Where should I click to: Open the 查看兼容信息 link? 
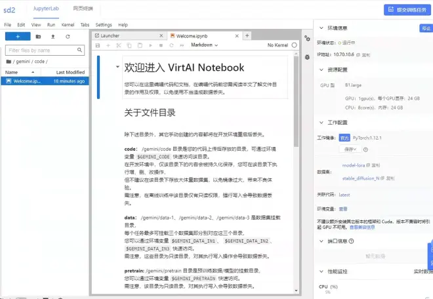[362, 228]
